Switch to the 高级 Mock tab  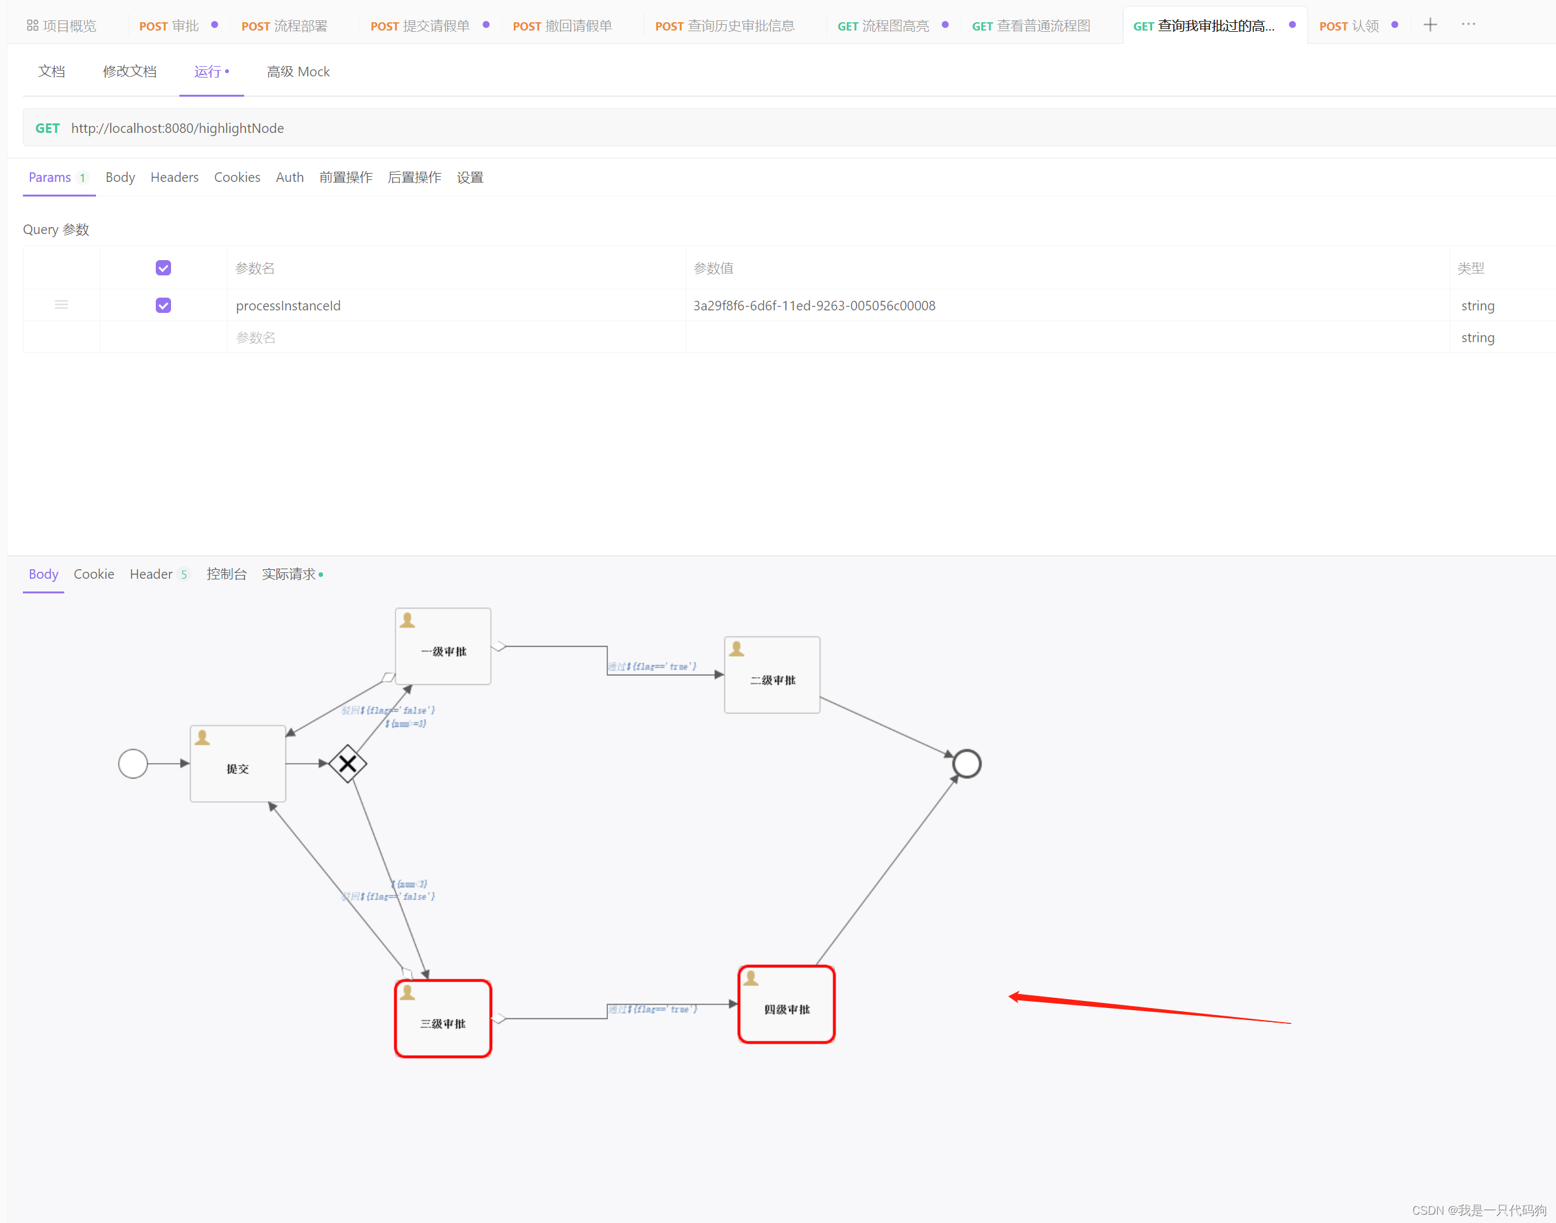pos(298,71)
